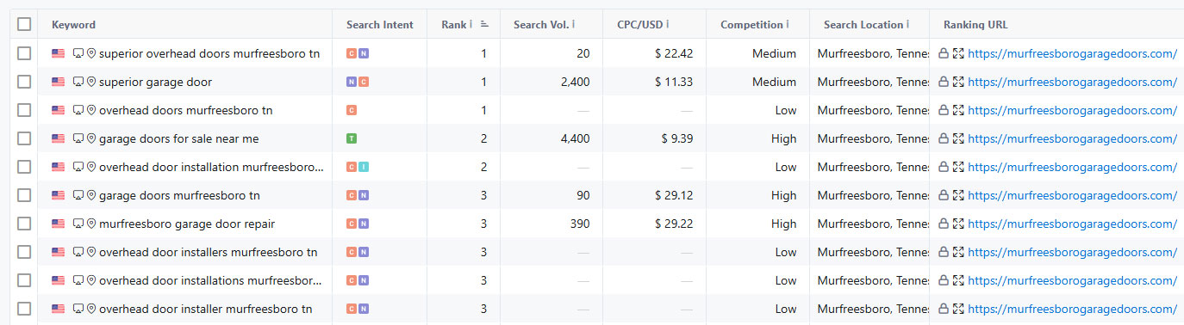Click the Keyword column header
This screenshot has width=1184, height=325.
point(74,24)
